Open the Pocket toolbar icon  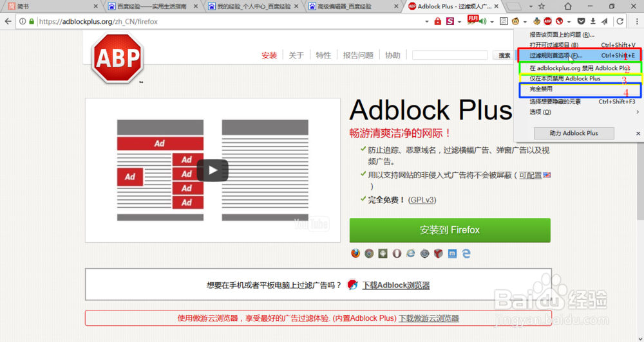(581, 21)
